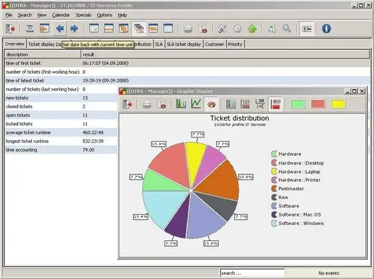
Task: Click the green puzzle piece icon
Action: (252, 29)
